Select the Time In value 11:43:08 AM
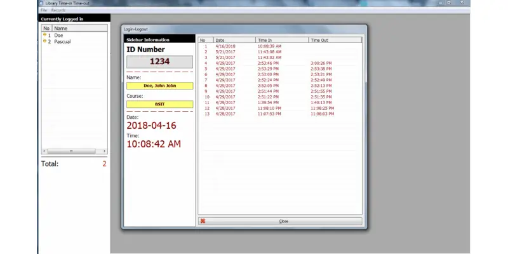The width and height of the screenshot is (508, 254). click(x=269, y=52)
